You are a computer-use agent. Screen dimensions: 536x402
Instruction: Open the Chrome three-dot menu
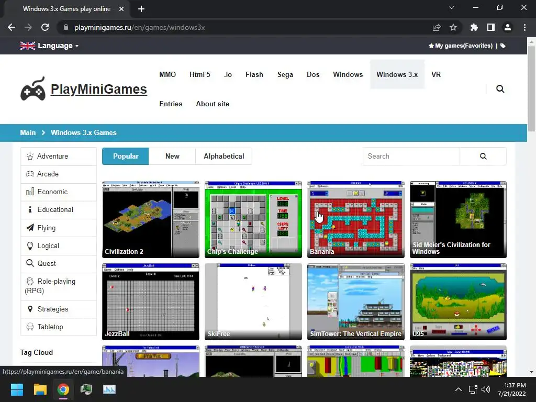tap(524, 27)
